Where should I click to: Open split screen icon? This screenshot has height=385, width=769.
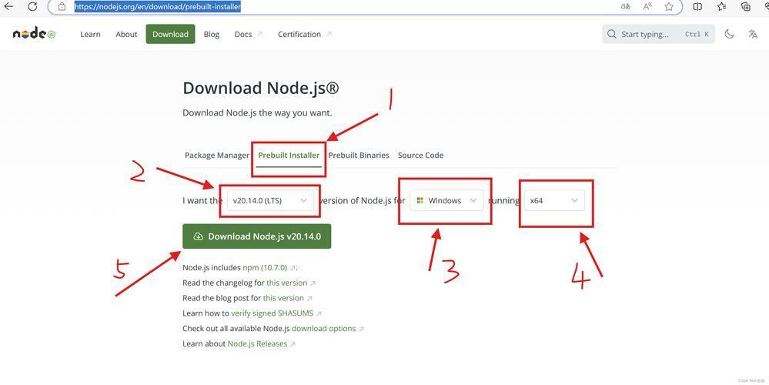click(697, 6)
